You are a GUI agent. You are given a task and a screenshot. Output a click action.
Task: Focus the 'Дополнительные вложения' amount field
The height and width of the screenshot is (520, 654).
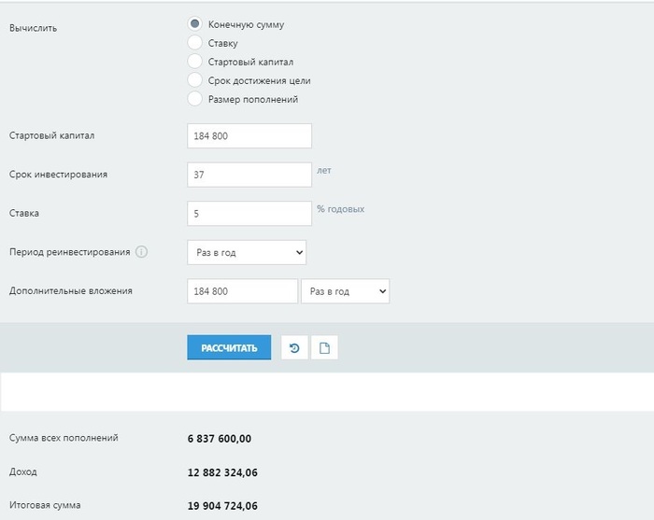pyautogui.click(x=242, y=291)
